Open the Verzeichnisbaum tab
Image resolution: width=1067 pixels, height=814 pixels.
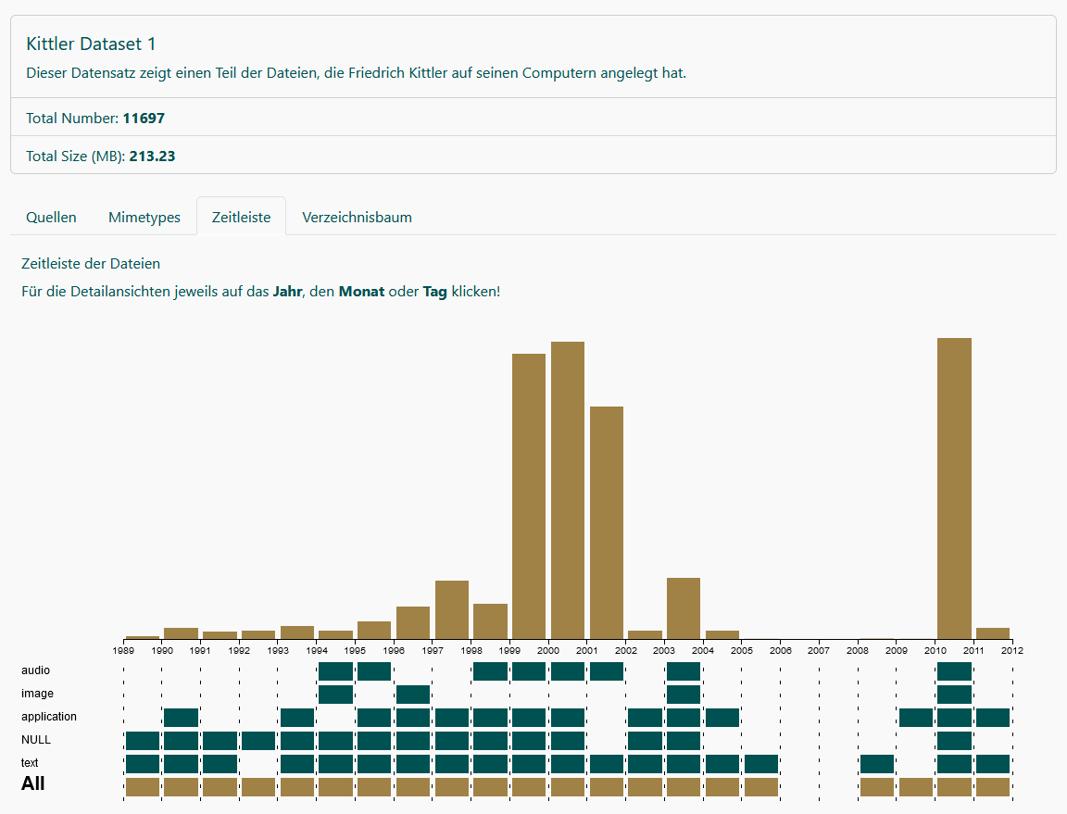[x=357, y=217]
